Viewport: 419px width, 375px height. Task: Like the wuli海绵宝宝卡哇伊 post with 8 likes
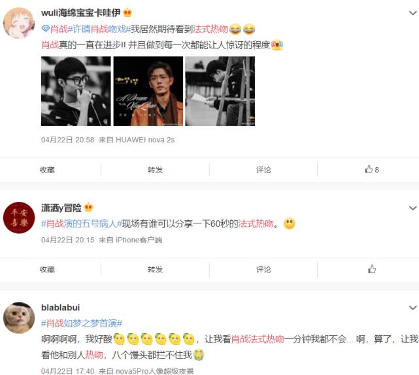point(371,169)
